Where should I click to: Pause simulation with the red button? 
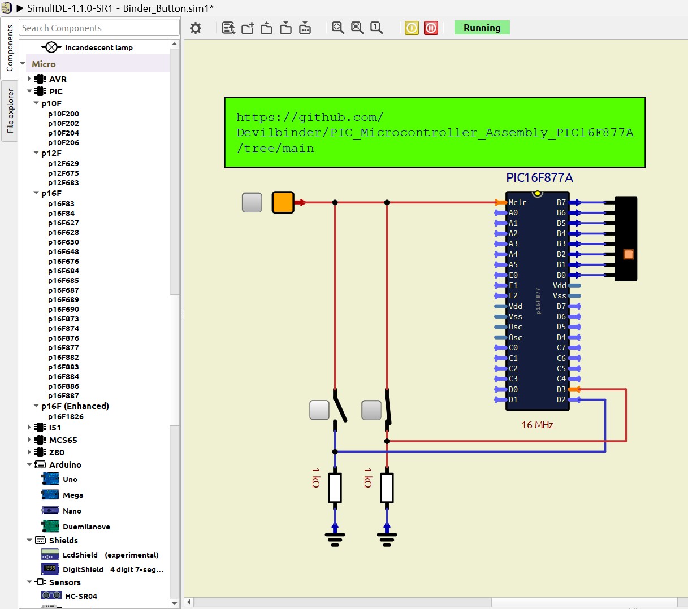431,28
